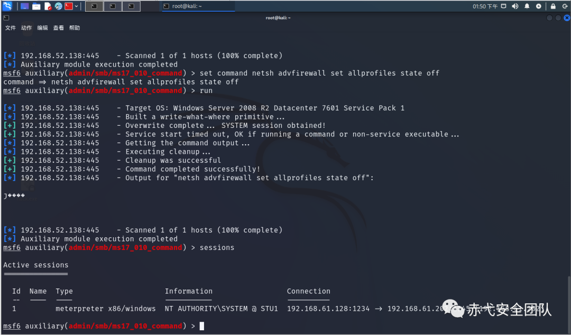
Task: Click "Service start timed out" line
Action: (231, 134)
